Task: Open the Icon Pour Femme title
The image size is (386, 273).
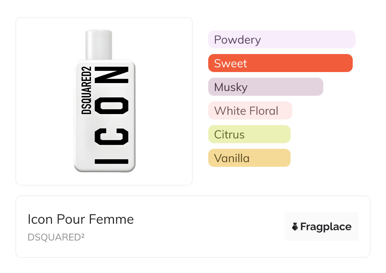Action: [x=81, y=219]
